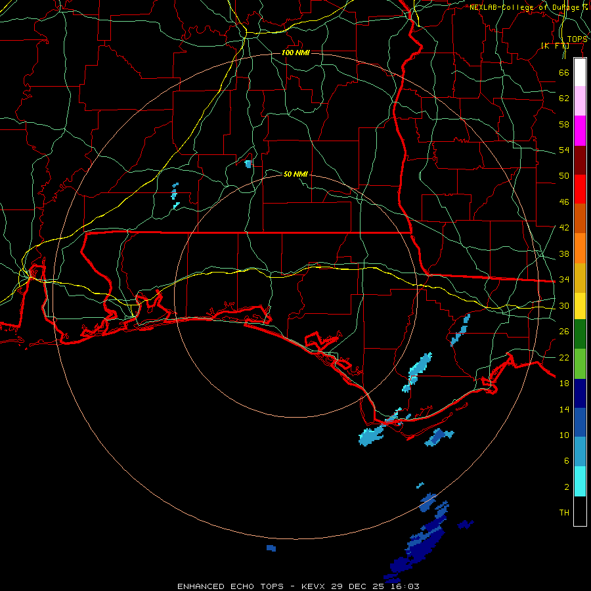Click the light pink 62 legend swatch
Viewport: 591px width, 591px height.
(580, 101)
